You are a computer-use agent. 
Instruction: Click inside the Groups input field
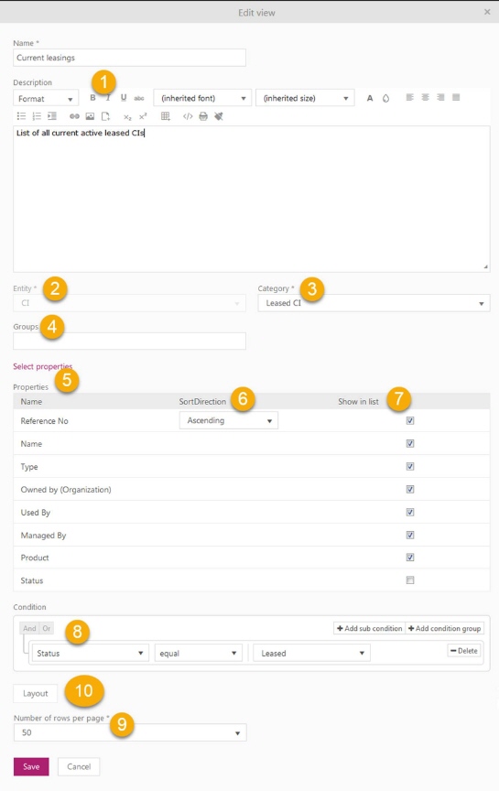[x=130, y=341]
